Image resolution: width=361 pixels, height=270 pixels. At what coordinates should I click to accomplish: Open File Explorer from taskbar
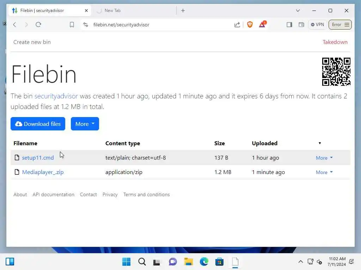click(188, 262)
